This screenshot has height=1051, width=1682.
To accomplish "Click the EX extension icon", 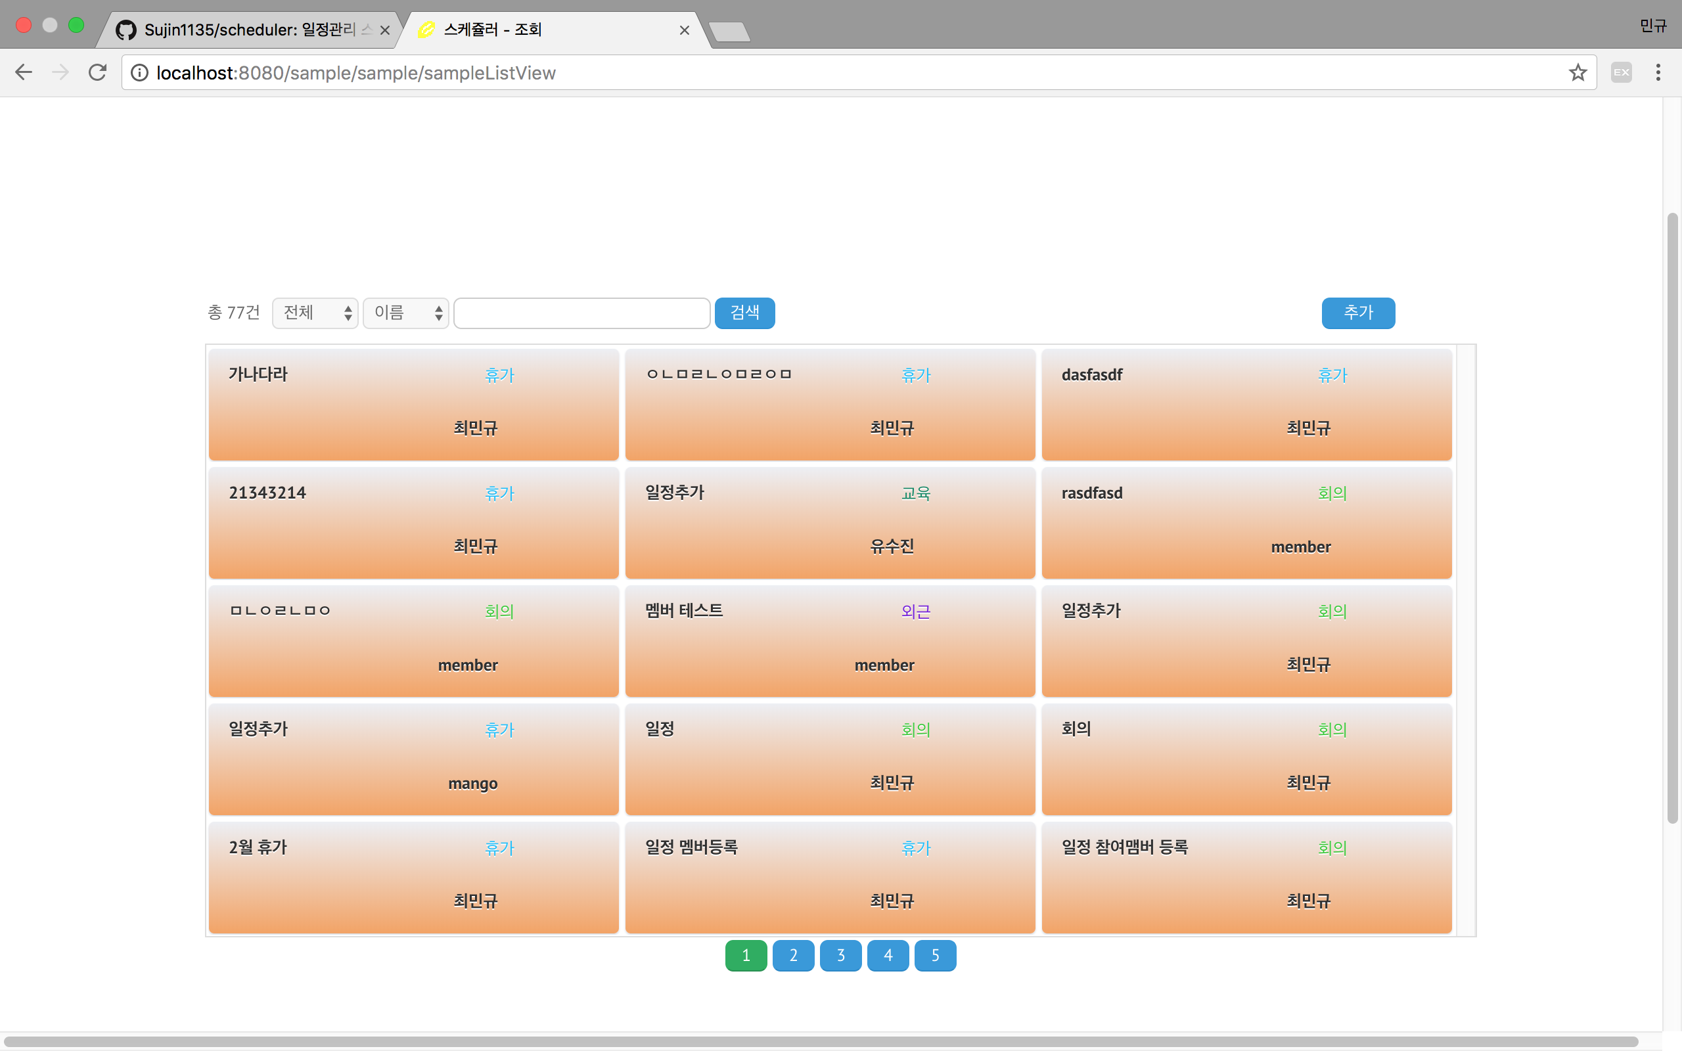I will 1621,72.
